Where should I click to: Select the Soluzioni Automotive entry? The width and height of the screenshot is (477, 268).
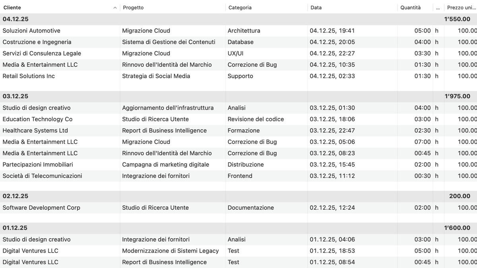(x=32, y=31)
